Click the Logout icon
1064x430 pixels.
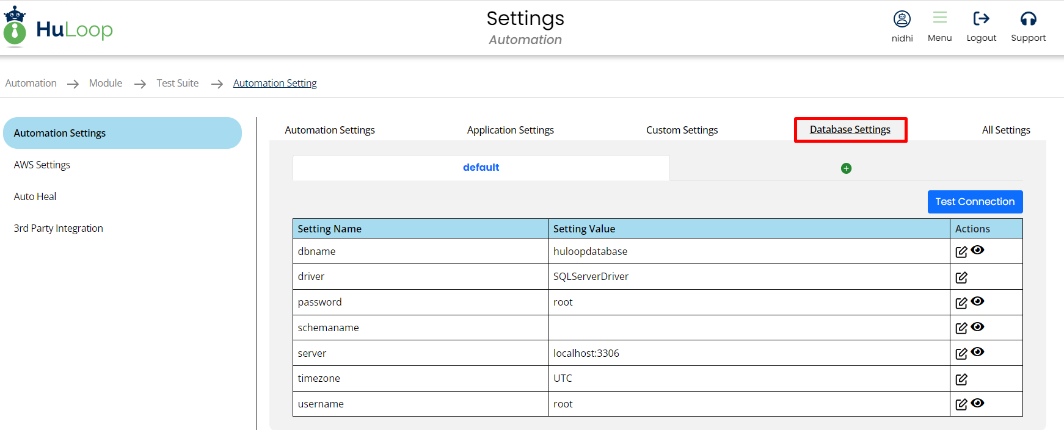981,19
